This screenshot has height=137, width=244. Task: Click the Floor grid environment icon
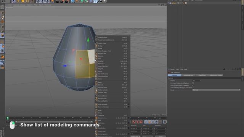pos(95,2)
